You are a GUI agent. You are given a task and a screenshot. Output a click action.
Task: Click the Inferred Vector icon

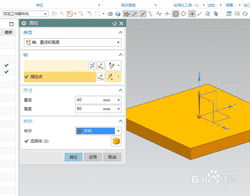pyautogui.click(x=111, y=66)
